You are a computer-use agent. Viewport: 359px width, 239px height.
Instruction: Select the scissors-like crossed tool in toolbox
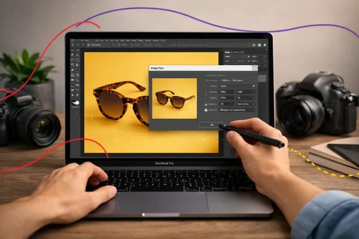[x=77, y=55]
